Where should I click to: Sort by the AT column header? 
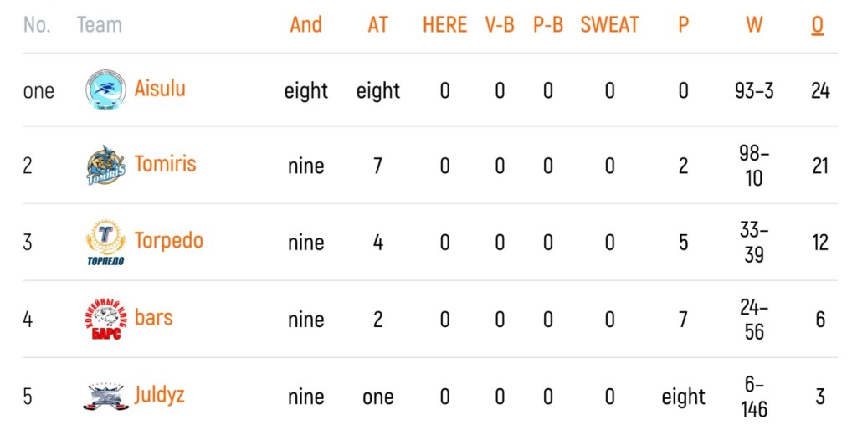click(377, 24)
